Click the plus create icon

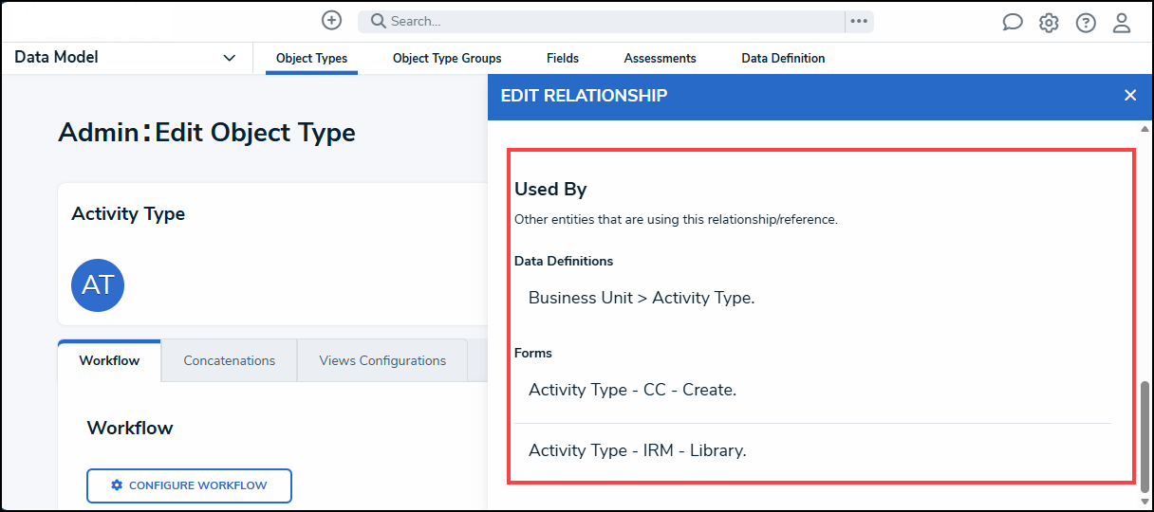[331, 21]
